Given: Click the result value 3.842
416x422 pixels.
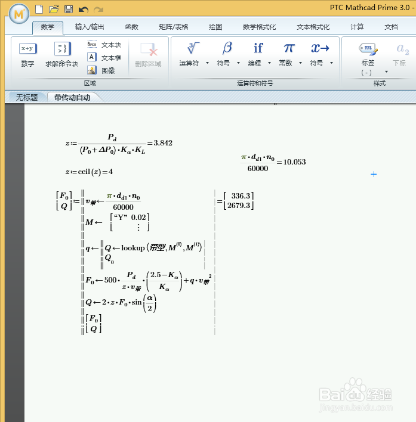Looking at the screenshot, I should (x=163, y=143).
